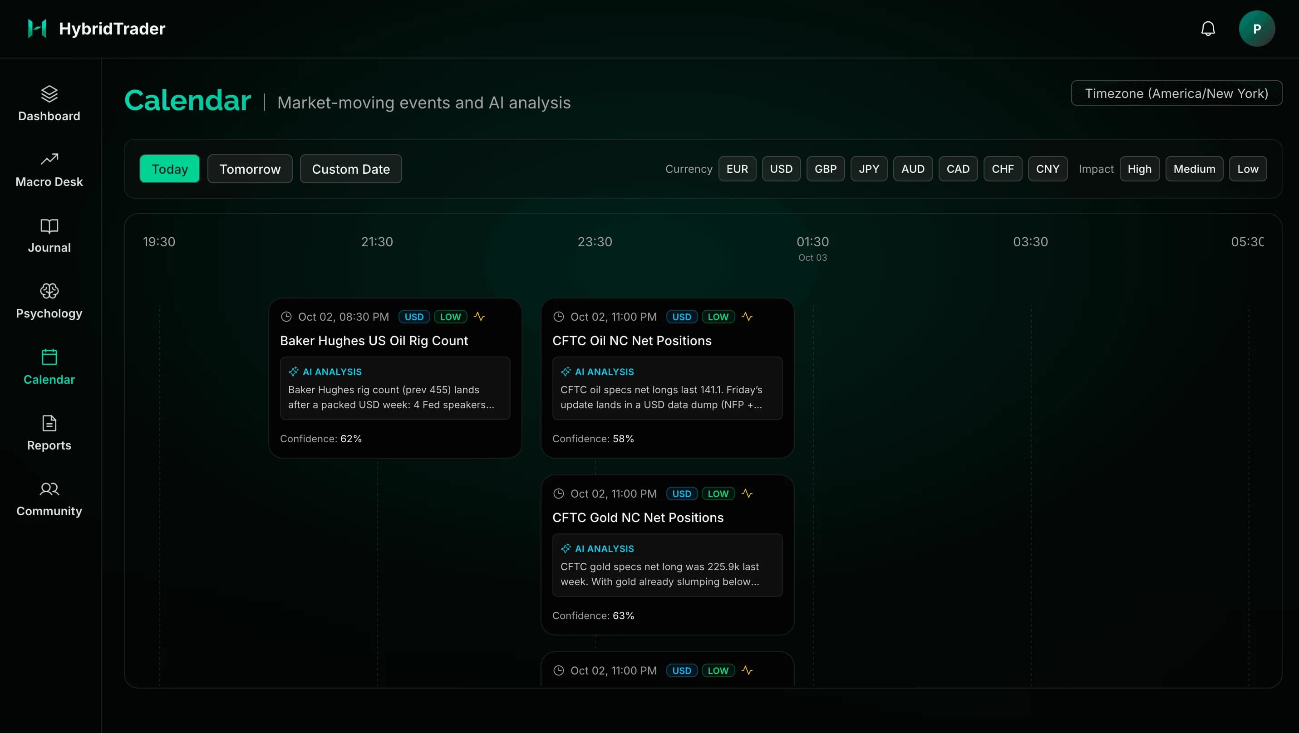Click clock icon on Baker Hughes card
1299x733 pixels.
pos(286,317)
